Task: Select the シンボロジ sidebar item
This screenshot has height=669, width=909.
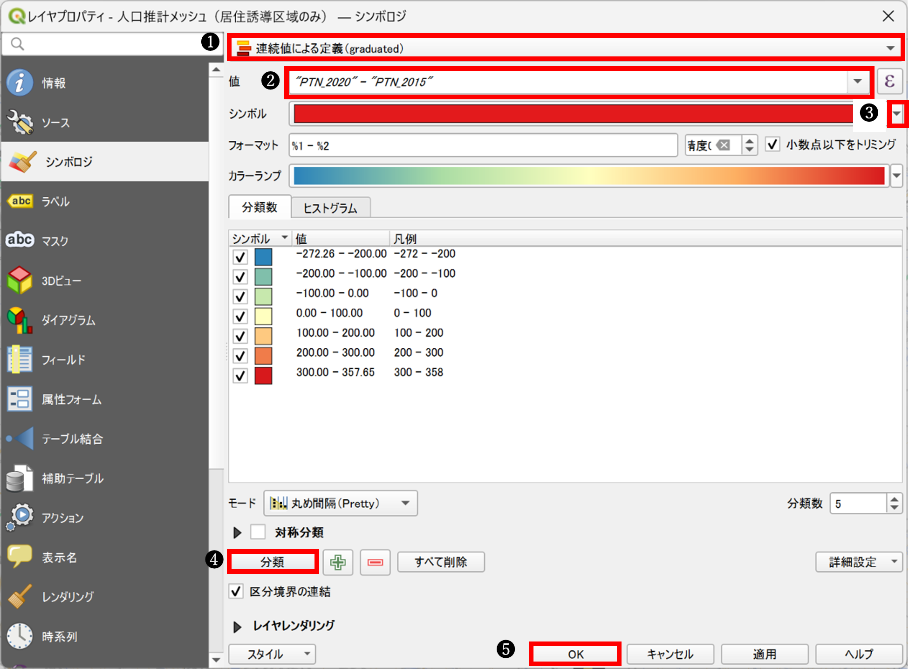Action: (68, 162)
